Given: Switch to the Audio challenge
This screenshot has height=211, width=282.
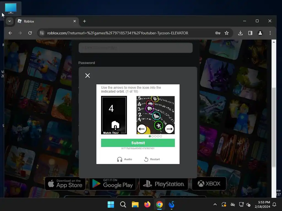Looking at the screenshot, I should [x=124, y=159].
